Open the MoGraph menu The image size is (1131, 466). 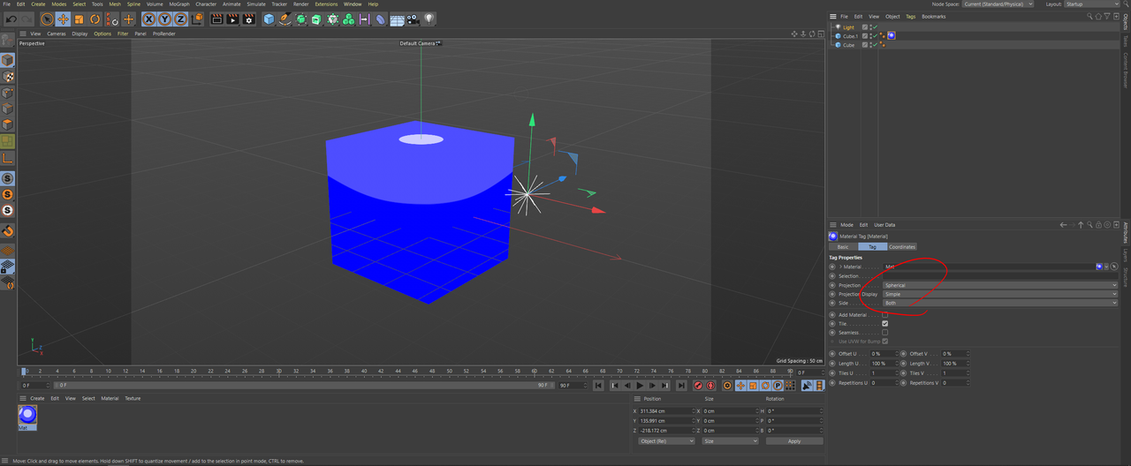[180, 4]
